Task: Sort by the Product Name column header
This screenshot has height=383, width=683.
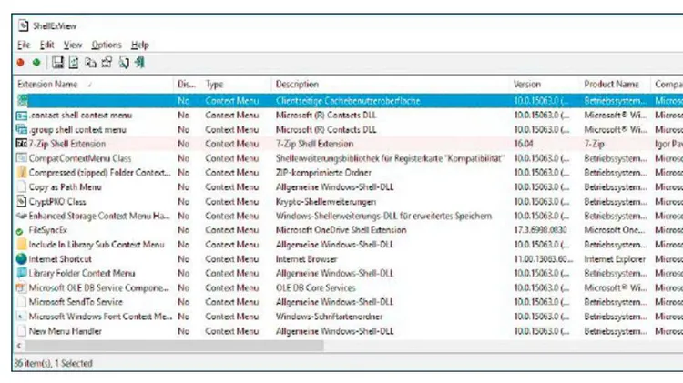Action: click(614, 85)
